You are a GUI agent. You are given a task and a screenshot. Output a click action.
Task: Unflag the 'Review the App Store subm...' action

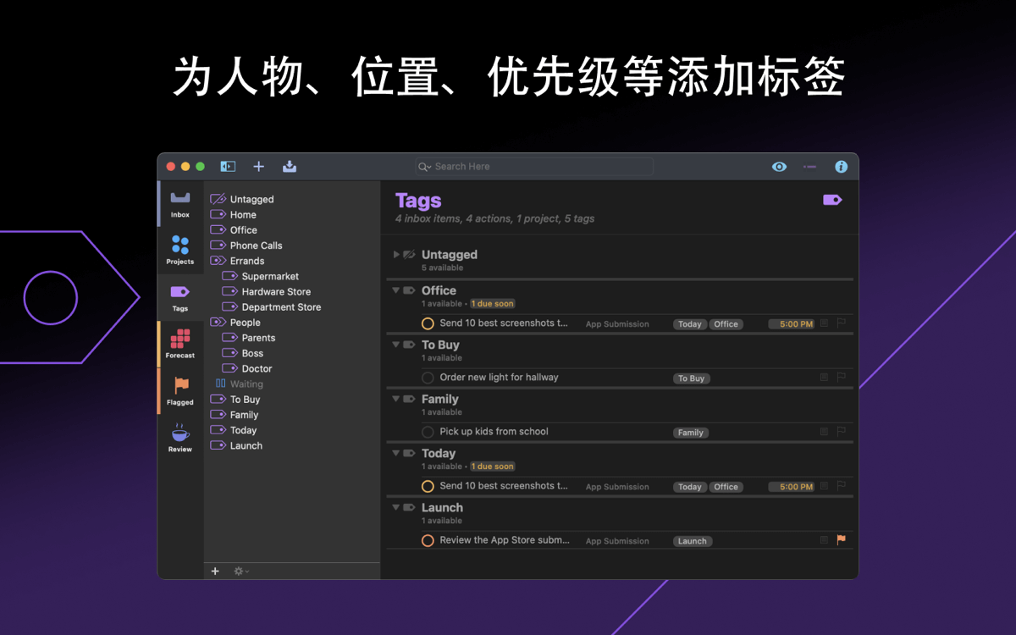(842, 539)
